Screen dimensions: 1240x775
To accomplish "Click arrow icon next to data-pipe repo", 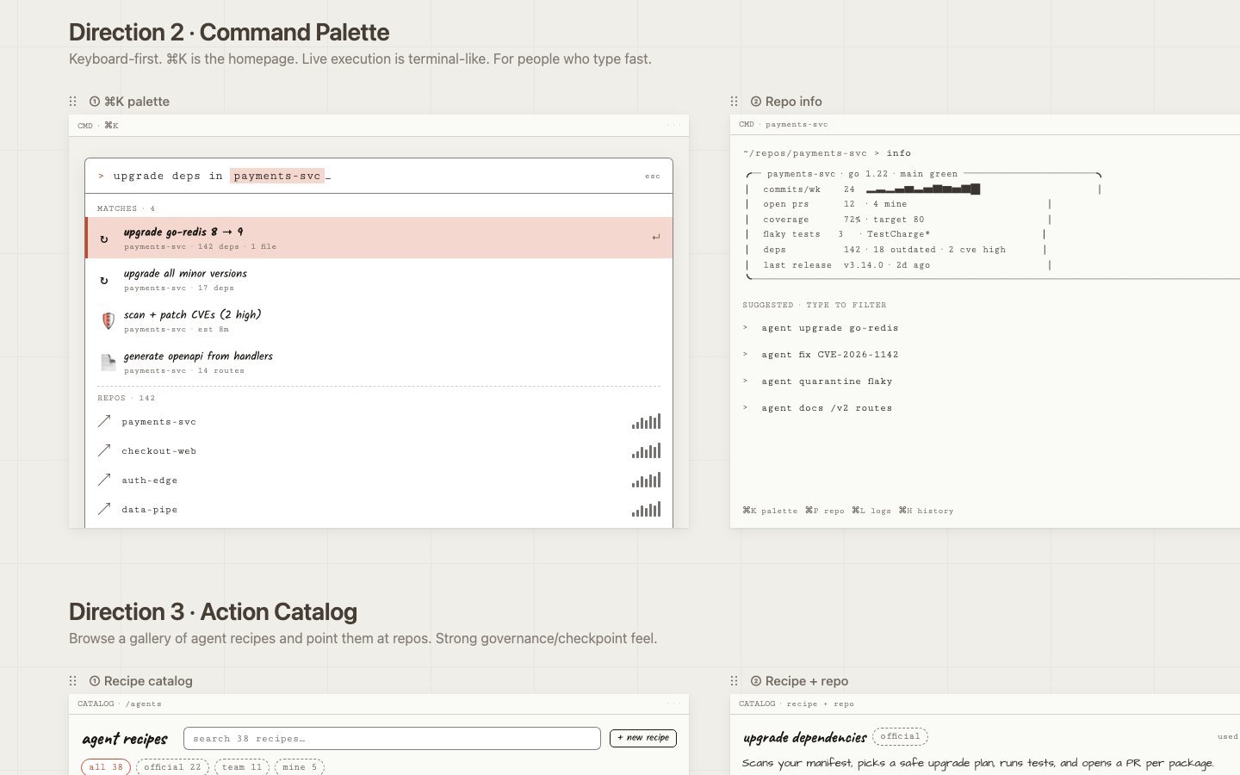I will click(104, 509).
